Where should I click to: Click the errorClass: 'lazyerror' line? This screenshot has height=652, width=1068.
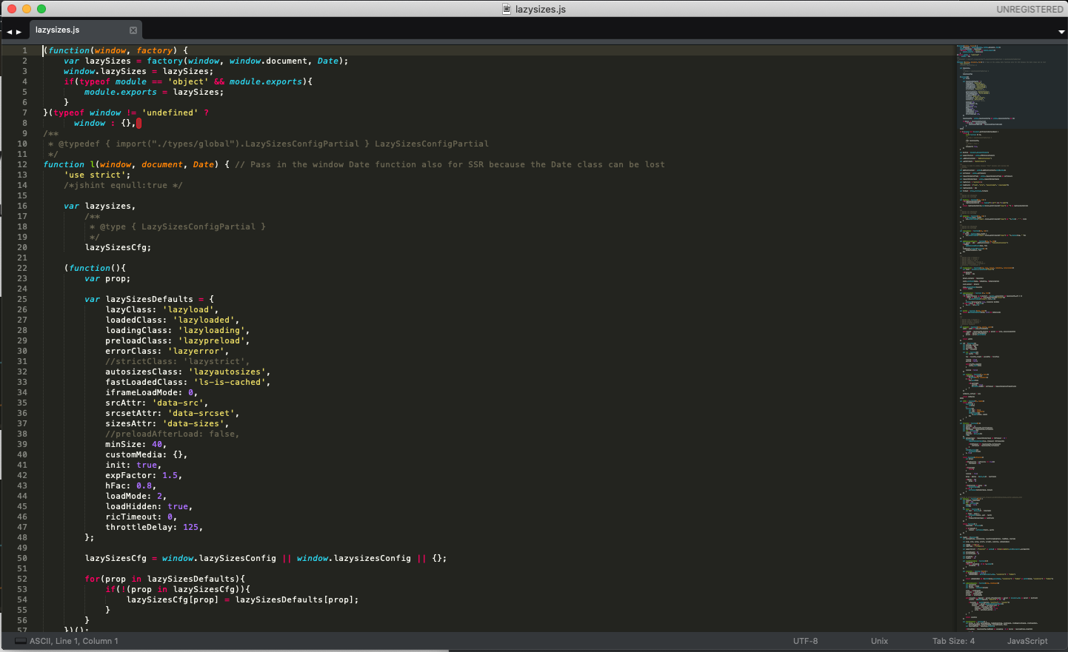pos(167,351)
